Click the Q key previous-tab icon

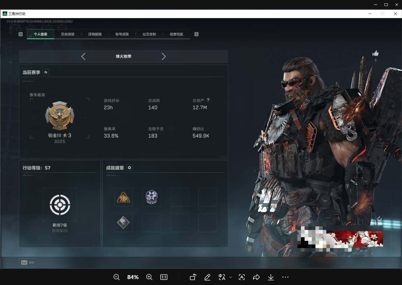click(21, 34)
